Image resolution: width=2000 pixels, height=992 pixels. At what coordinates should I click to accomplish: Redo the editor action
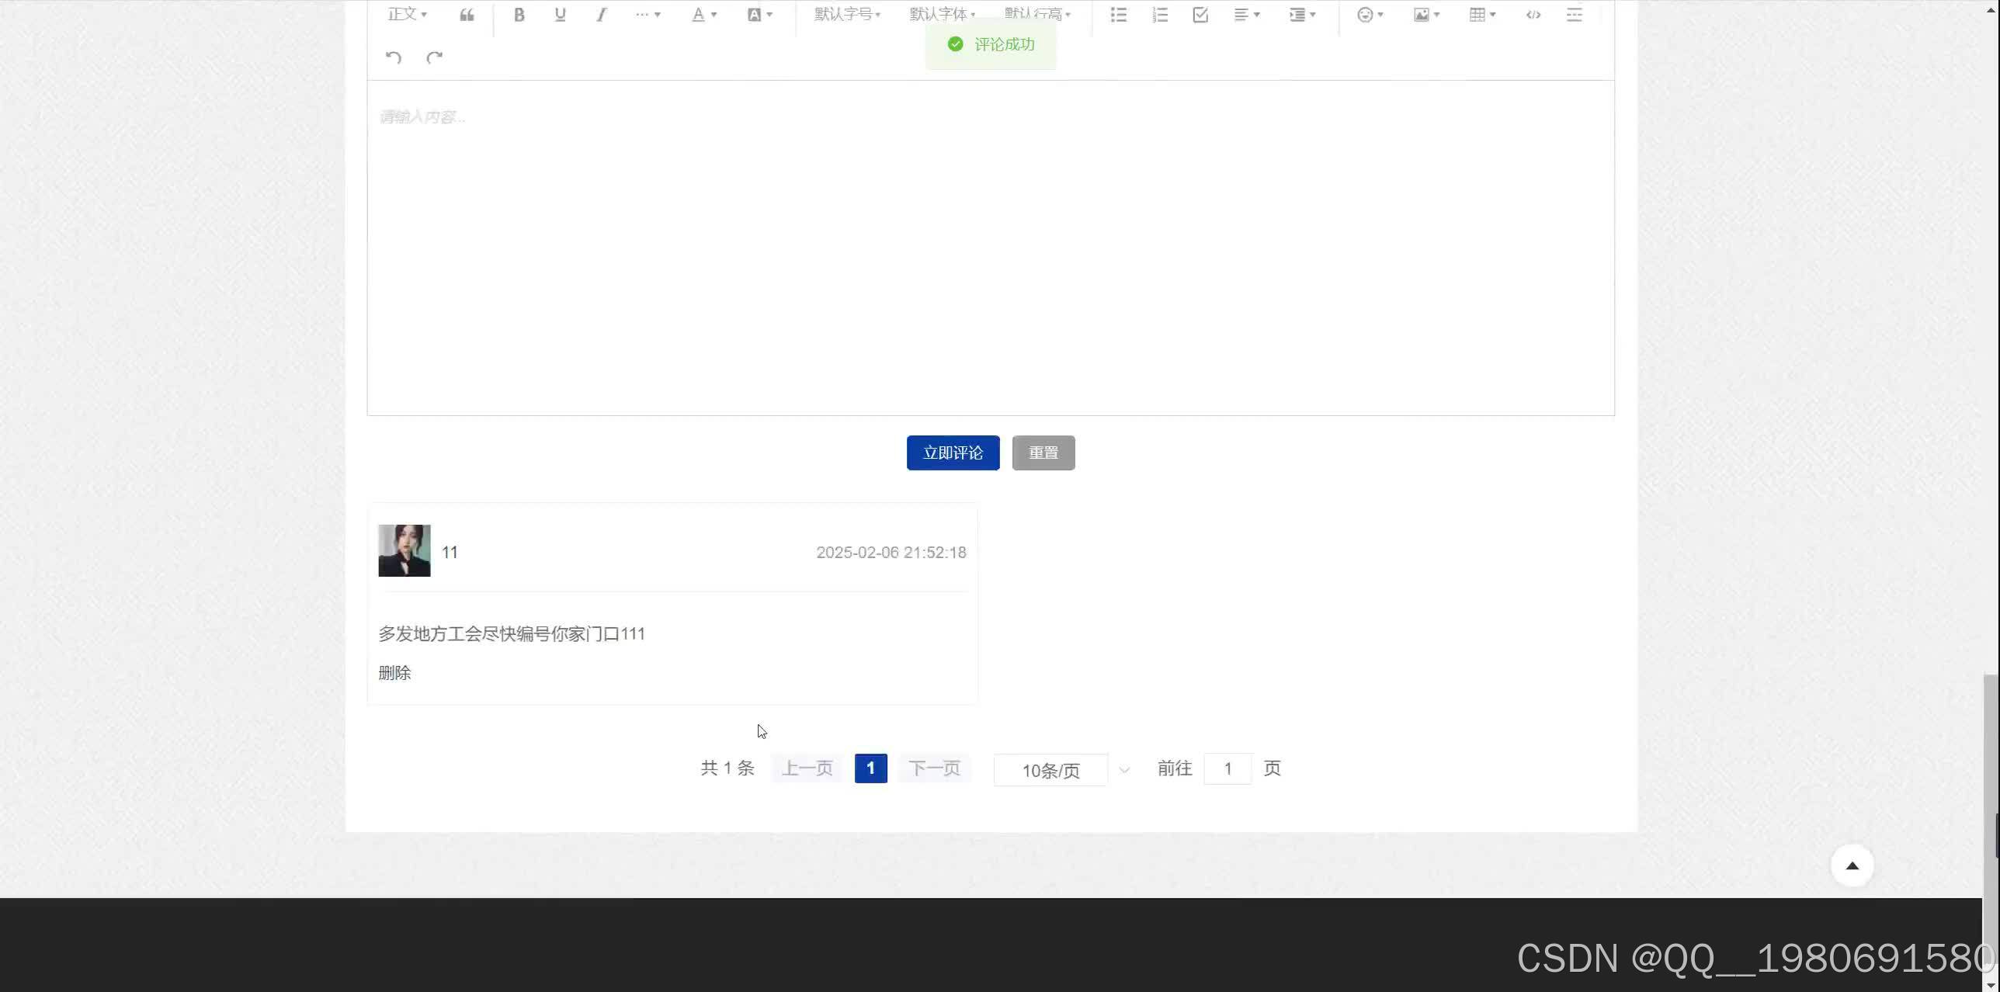click(435, 57)
